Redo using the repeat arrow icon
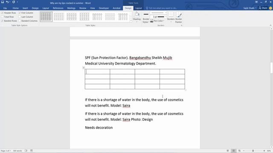The width and height of the screenshot is (273, 153). [14, 2]
